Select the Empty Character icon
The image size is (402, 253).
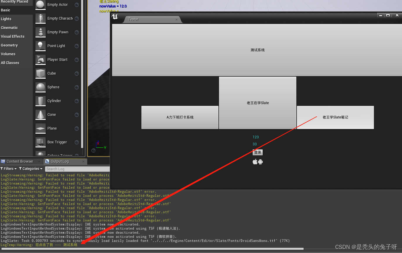tap(40, 18)
